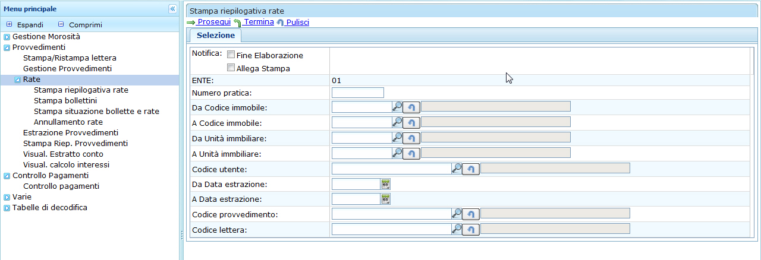Collapse the Controllo Pagamenti tree node
The image size is (761, 260).
7,176
